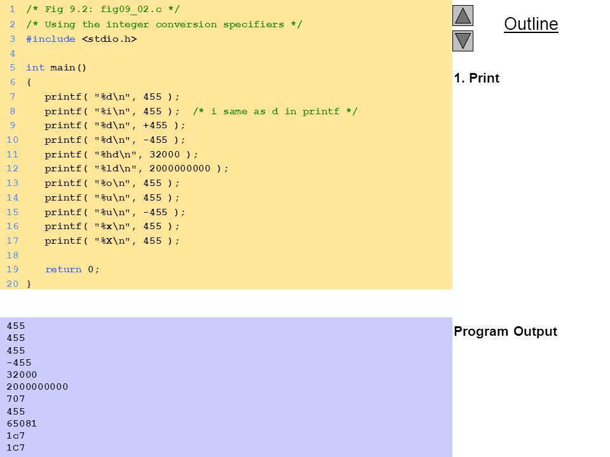The image size is (610, 457).
Task: Click the printf "%X\n" uppercase hex line
Action: click(x=112, y=241)
